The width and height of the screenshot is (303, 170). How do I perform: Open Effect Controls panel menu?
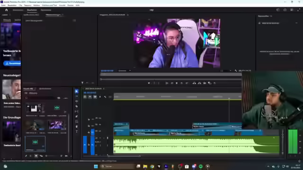click(62, 15)
